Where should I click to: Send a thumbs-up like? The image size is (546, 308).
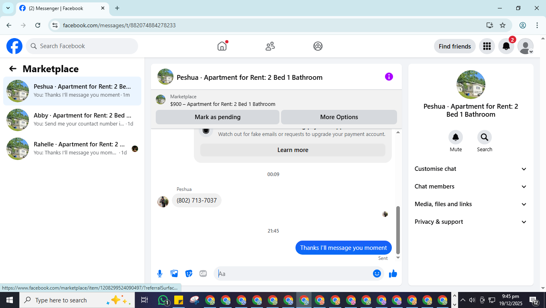[x=393, y=274]
